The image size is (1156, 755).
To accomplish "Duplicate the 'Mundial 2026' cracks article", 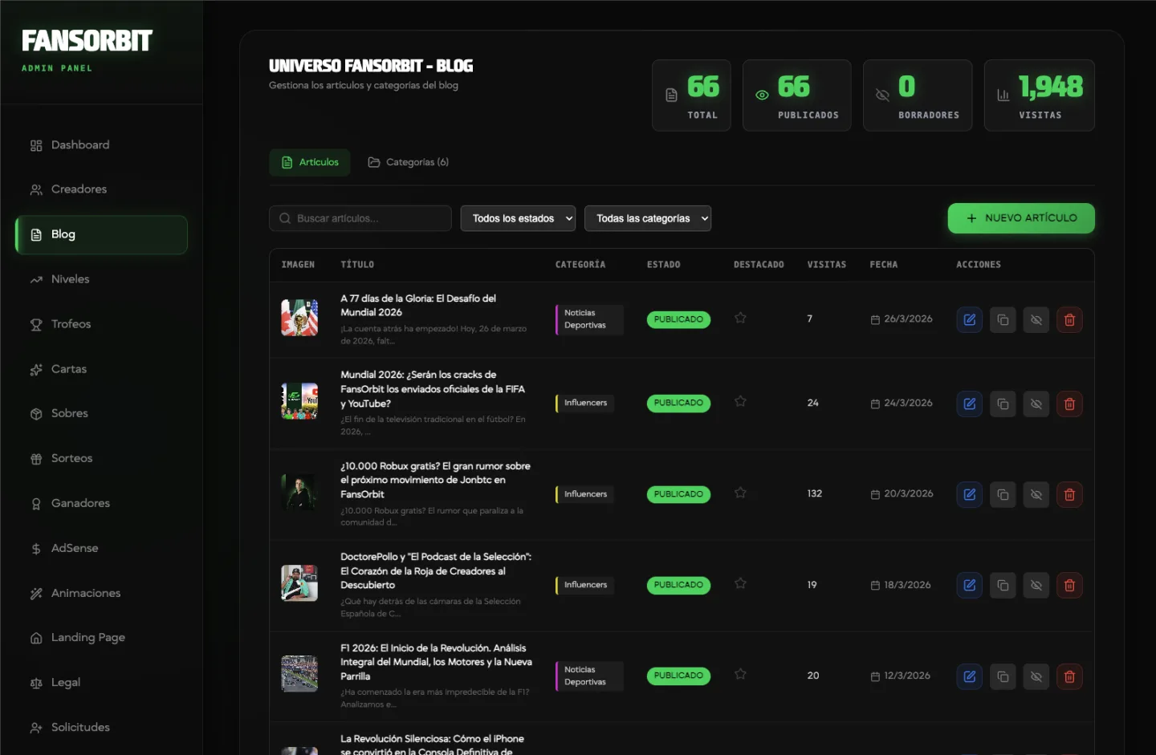I will pyautogui.click(x=1003, y=404).
